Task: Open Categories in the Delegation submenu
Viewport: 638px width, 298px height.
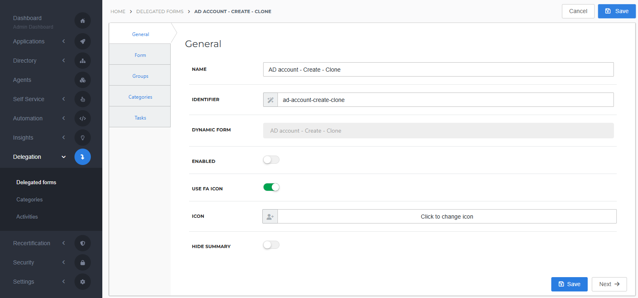Action: coord(29,200)
